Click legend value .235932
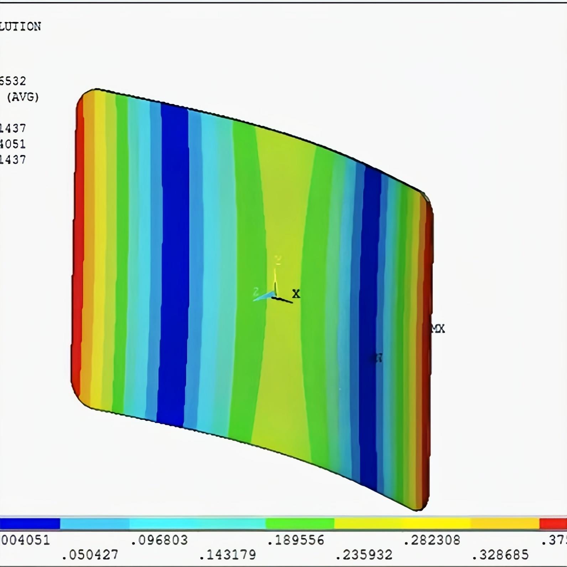This screenshot has width=567, height=567. pyautogui.click(x=364, y=555)
